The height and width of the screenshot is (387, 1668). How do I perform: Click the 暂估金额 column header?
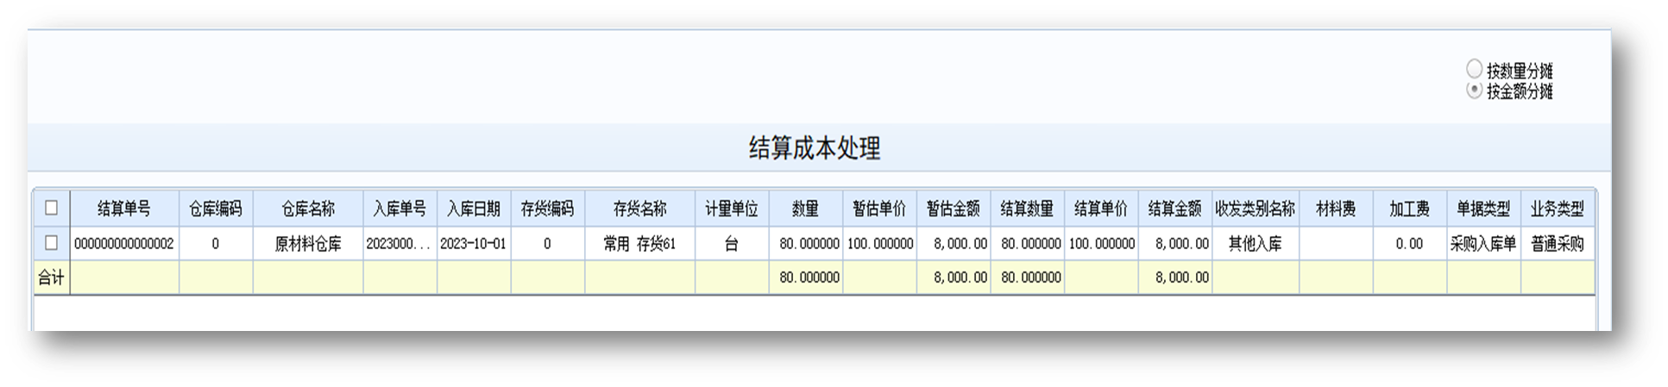[x=954, y=209]
